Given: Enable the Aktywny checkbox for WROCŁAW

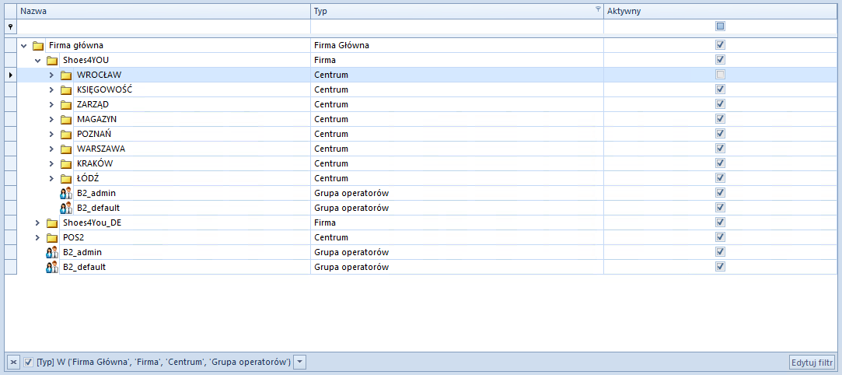Looking at the screenshot, I should tap(720, 75).
